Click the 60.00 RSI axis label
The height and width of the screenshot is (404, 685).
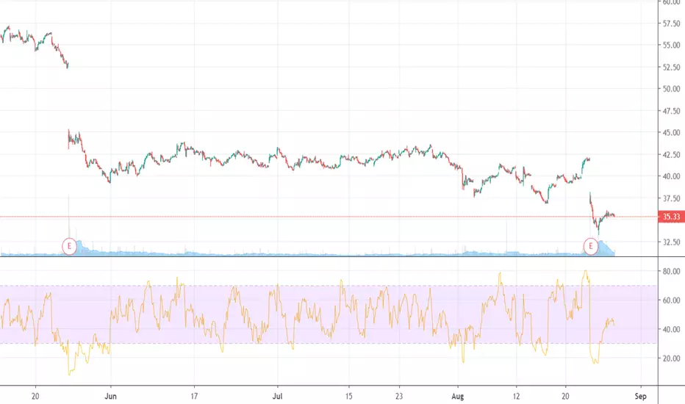point(671,300)
